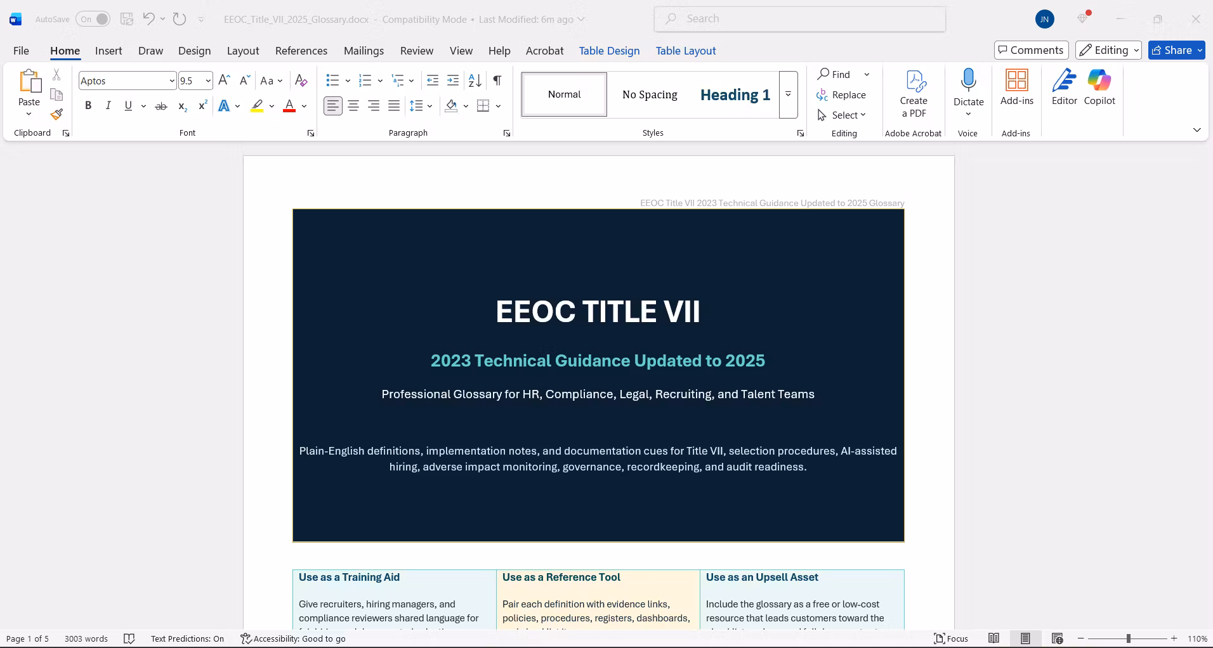Toggle AutoSave switch
The width and height of the screenshot is (1213, 648).
tap(93, 19)
